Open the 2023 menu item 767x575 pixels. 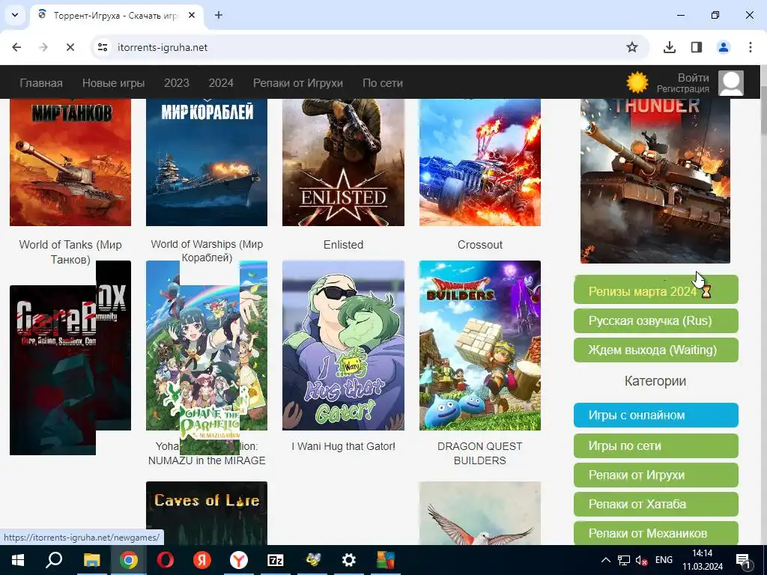pyautogui.click(x=177, y=83)
